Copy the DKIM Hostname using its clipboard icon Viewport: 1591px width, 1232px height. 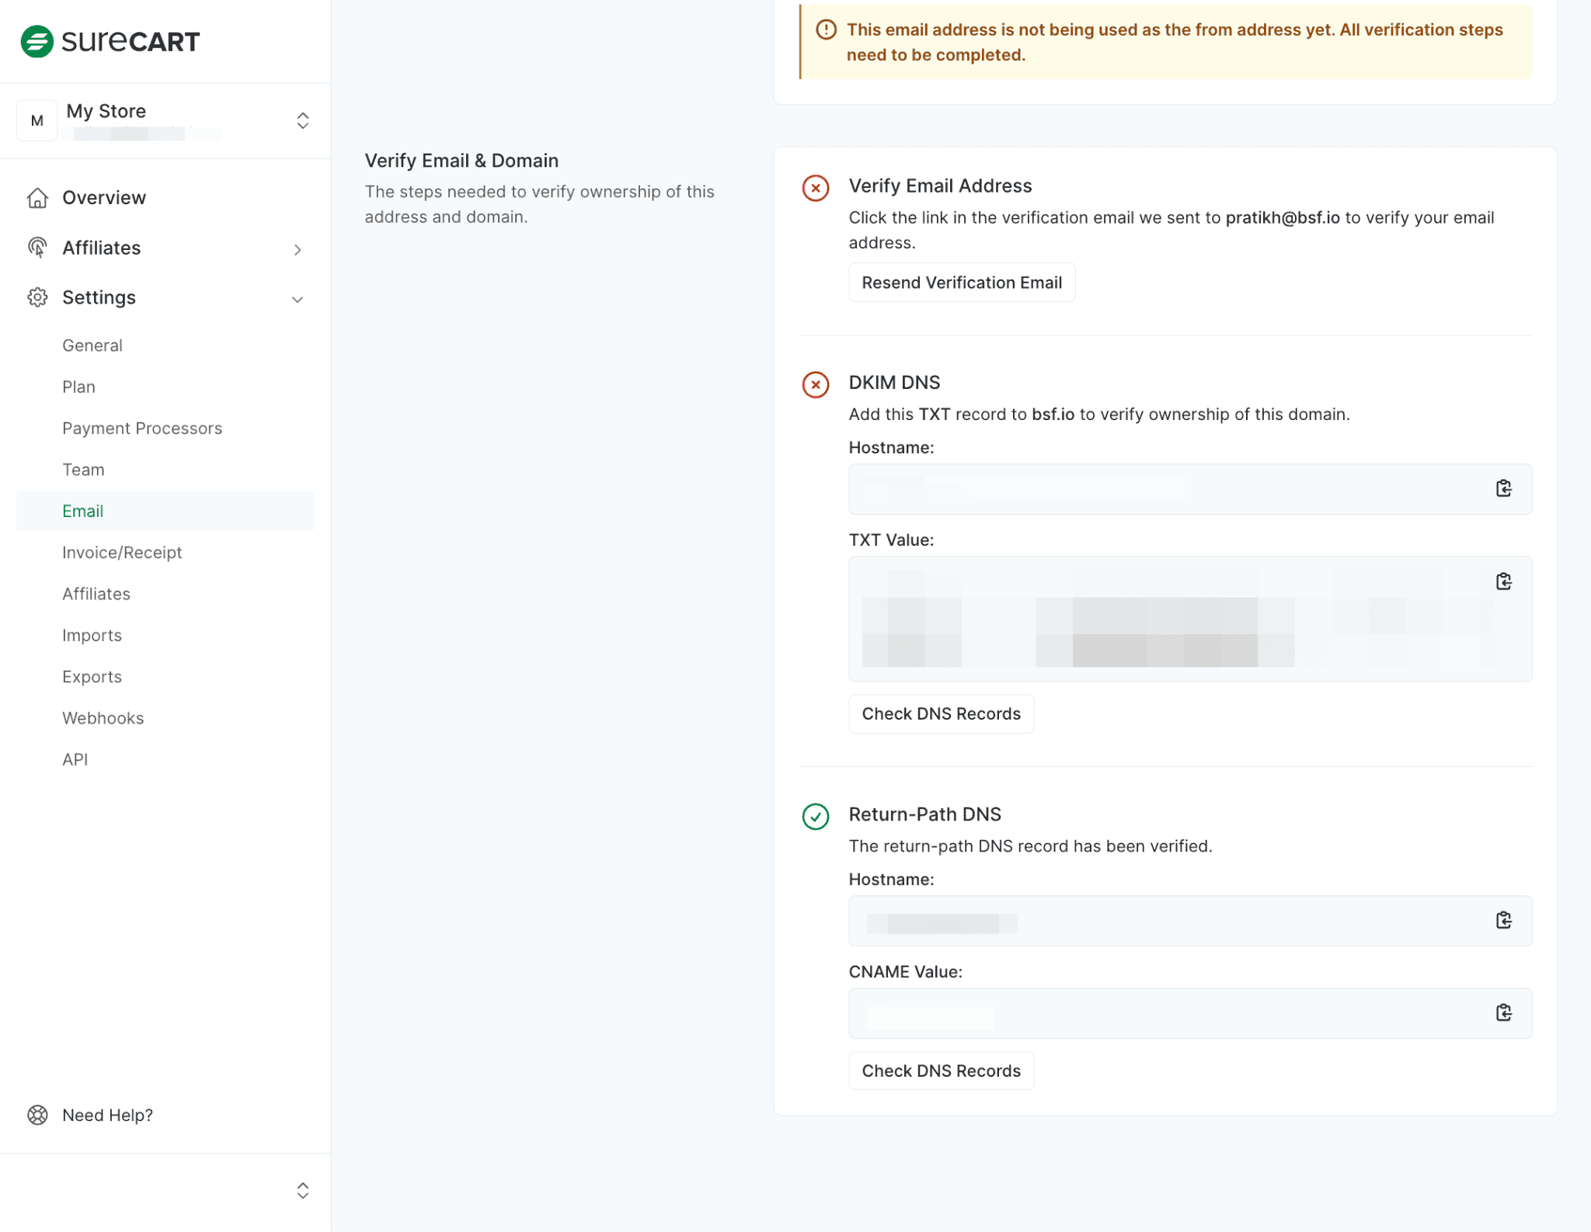pos(1505,488)
